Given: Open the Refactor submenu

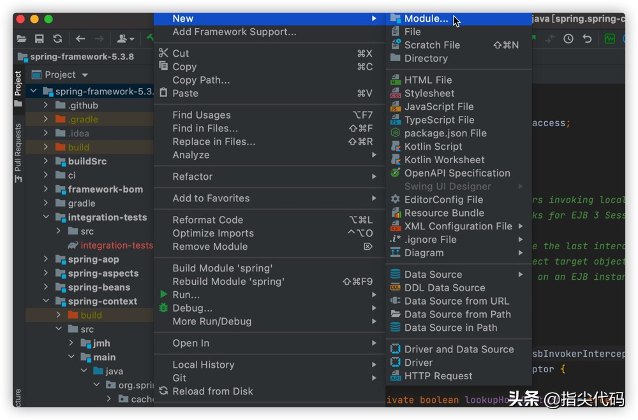Looking at the screenshot, I should point(269,177).
